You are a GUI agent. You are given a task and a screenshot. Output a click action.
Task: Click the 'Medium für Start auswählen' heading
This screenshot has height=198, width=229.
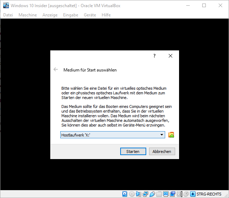(x=90, y=70)
